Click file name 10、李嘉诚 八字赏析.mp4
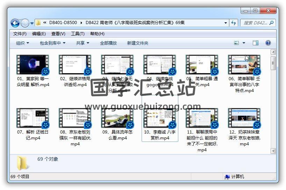 point(160,135)
